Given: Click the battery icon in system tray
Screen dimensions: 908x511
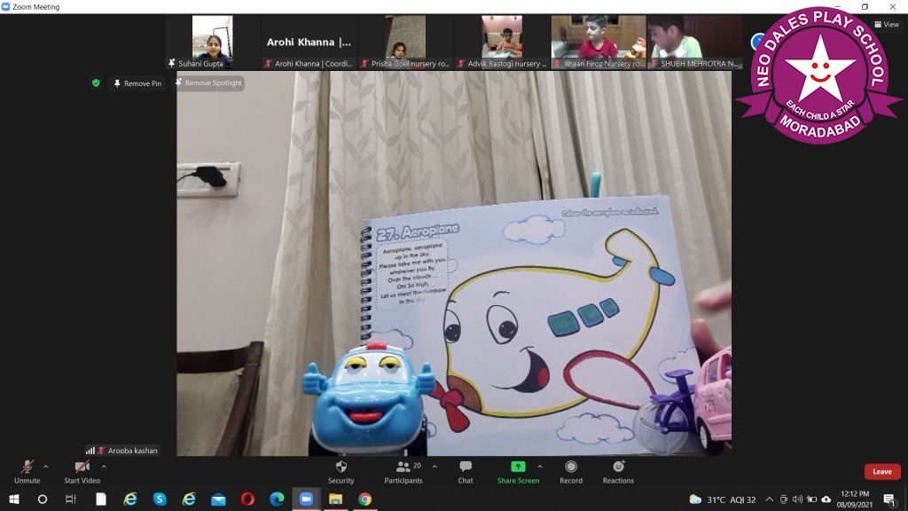Looking at the screenshot, I should pos(812,499).
